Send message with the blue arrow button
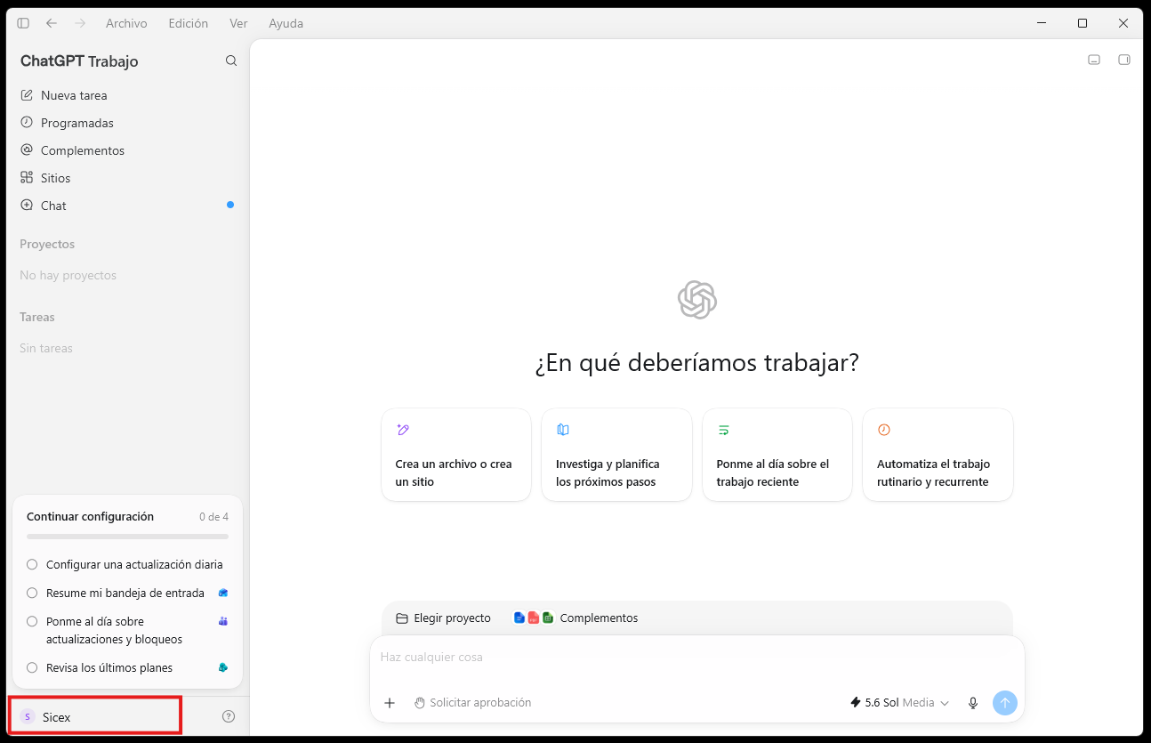This screenshot has height=743, width=1151. click(x=1005, y=703)
